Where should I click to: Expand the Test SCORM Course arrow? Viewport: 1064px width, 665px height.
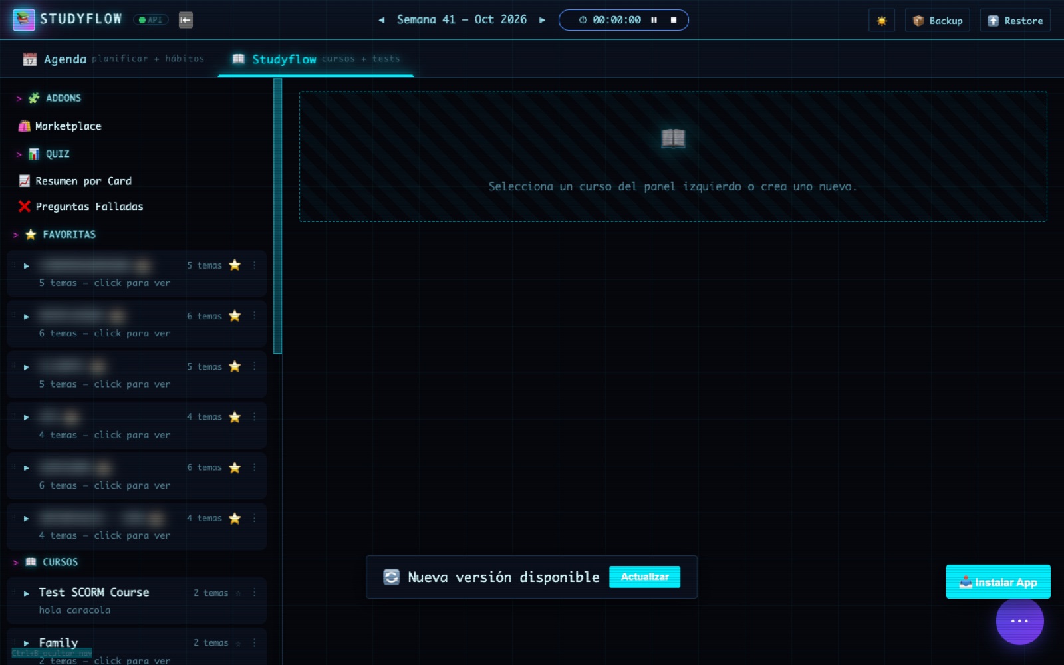[27, 593]
